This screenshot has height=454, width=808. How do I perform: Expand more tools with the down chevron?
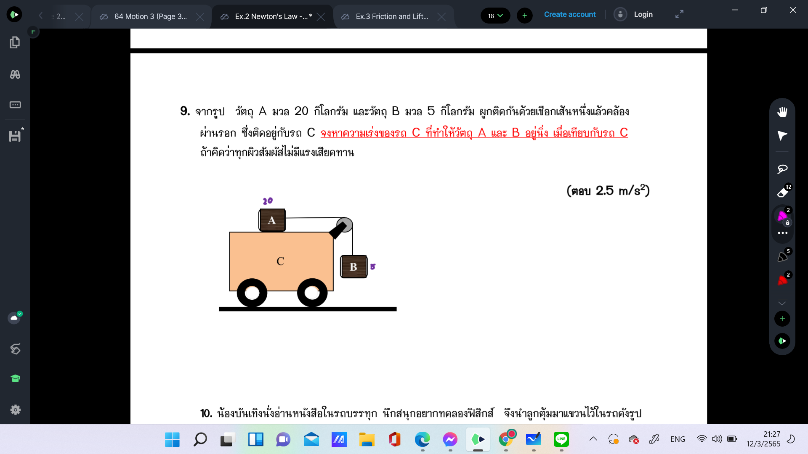[x=782, y=303]
